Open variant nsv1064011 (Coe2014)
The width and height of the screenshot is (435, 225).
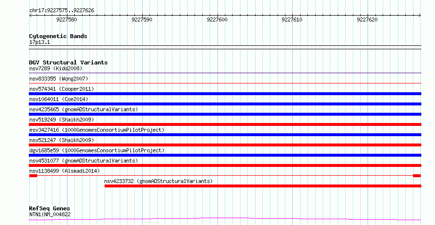pyautogui.click(x=59, y=99)
